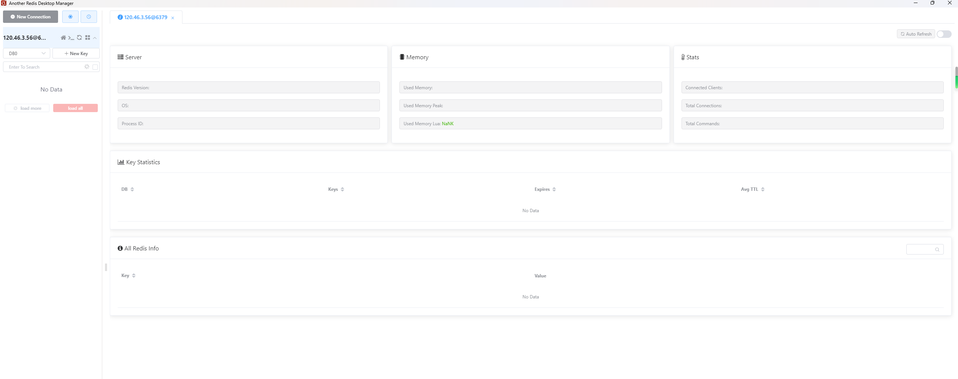Open the connection grid menu icon
Image resolution: width=958 pixels, height=379 pixels.
88,37
